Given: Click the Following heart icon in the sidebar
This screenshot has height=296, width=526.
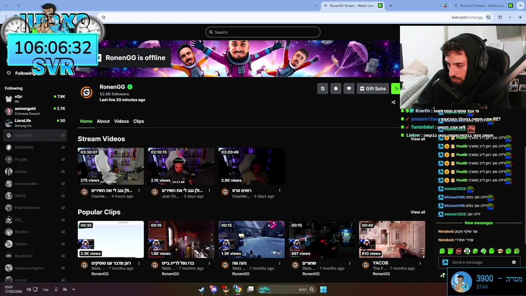Looking at the screenshot, I should click(9, 73).
